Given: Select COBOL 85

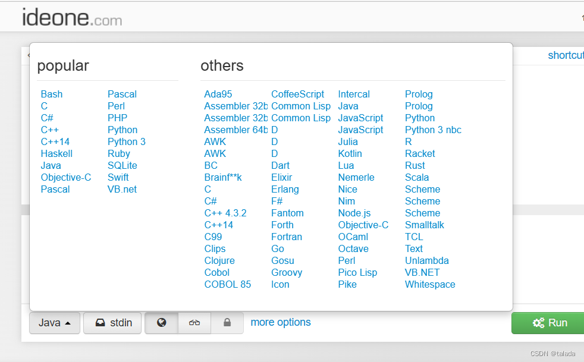Looking at the screenshot, I should [x=228, y=285].
